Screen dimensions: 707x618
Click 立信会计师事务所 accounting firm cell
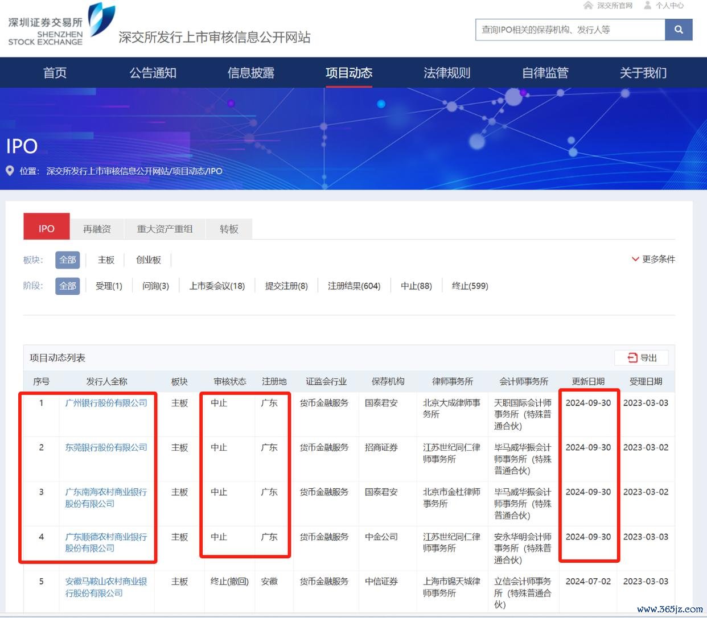[523, 592]
